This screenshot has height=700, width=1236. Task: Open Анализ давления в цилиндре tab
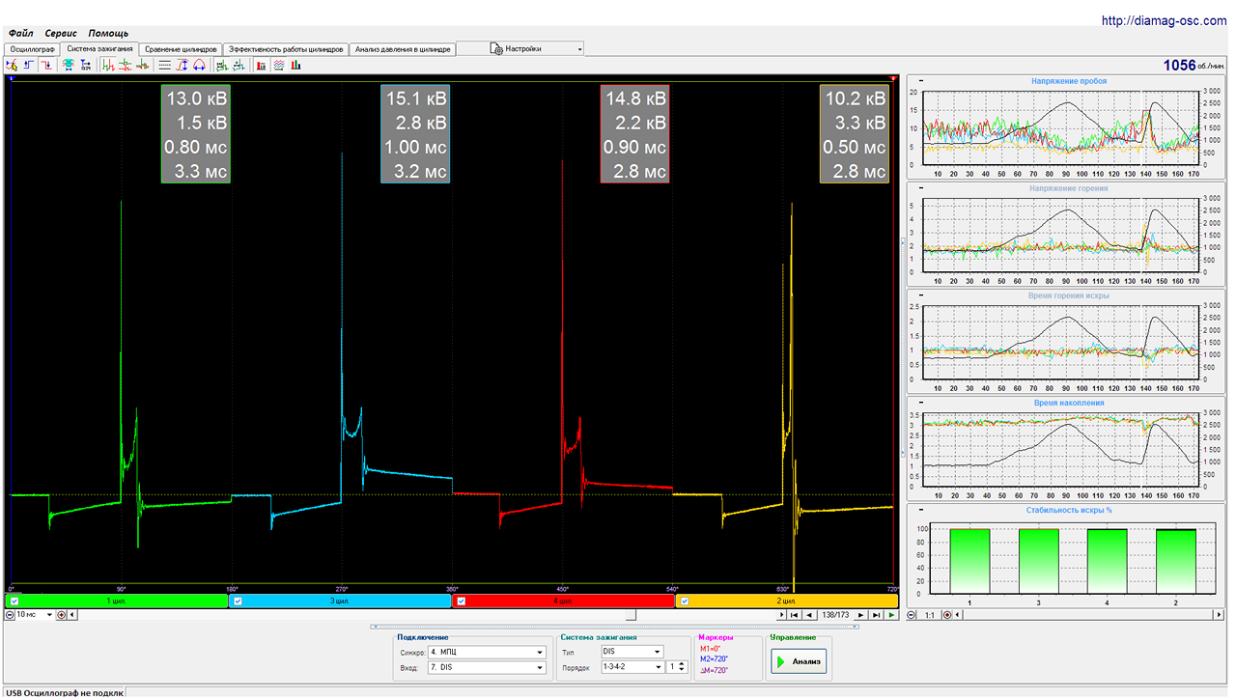pos(402,48)
